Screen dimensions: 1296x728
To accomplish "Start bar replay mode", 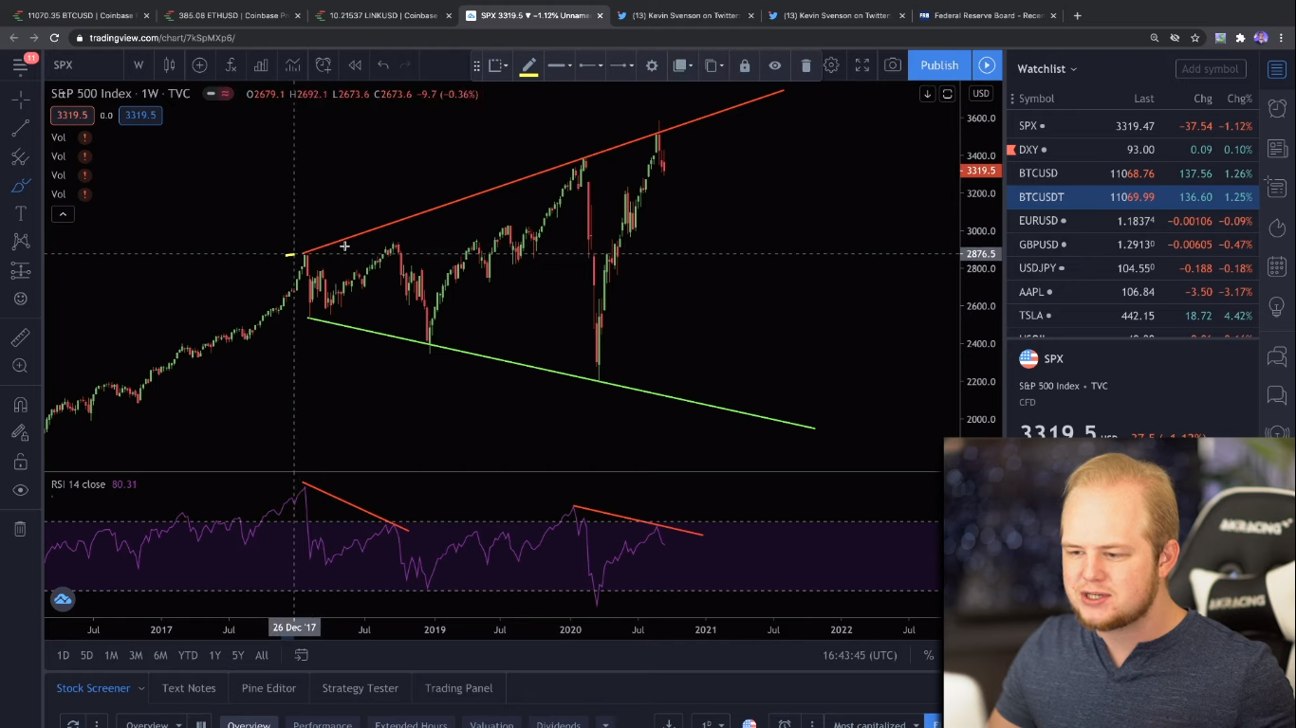I will pyautogui.click(x=355, y=64).
